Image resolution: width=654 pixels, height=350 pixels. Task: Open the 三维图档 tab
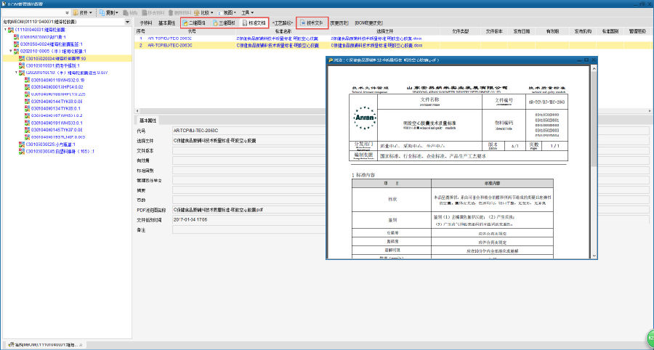coord(223,23)
